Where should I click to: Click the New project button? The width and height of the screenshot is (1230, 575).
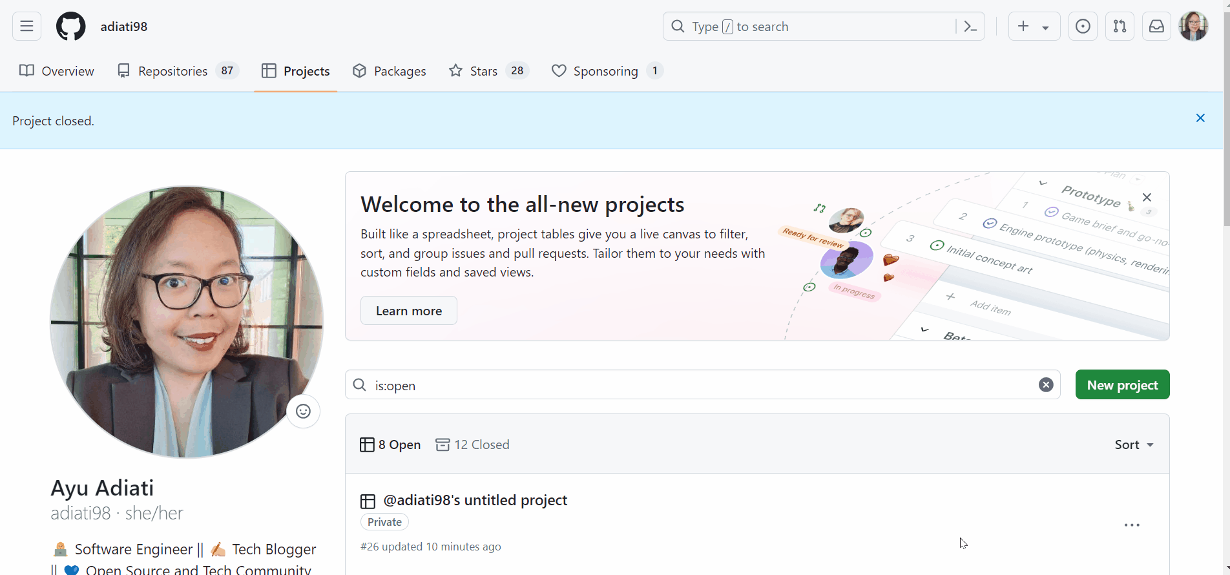(1122, 384)
